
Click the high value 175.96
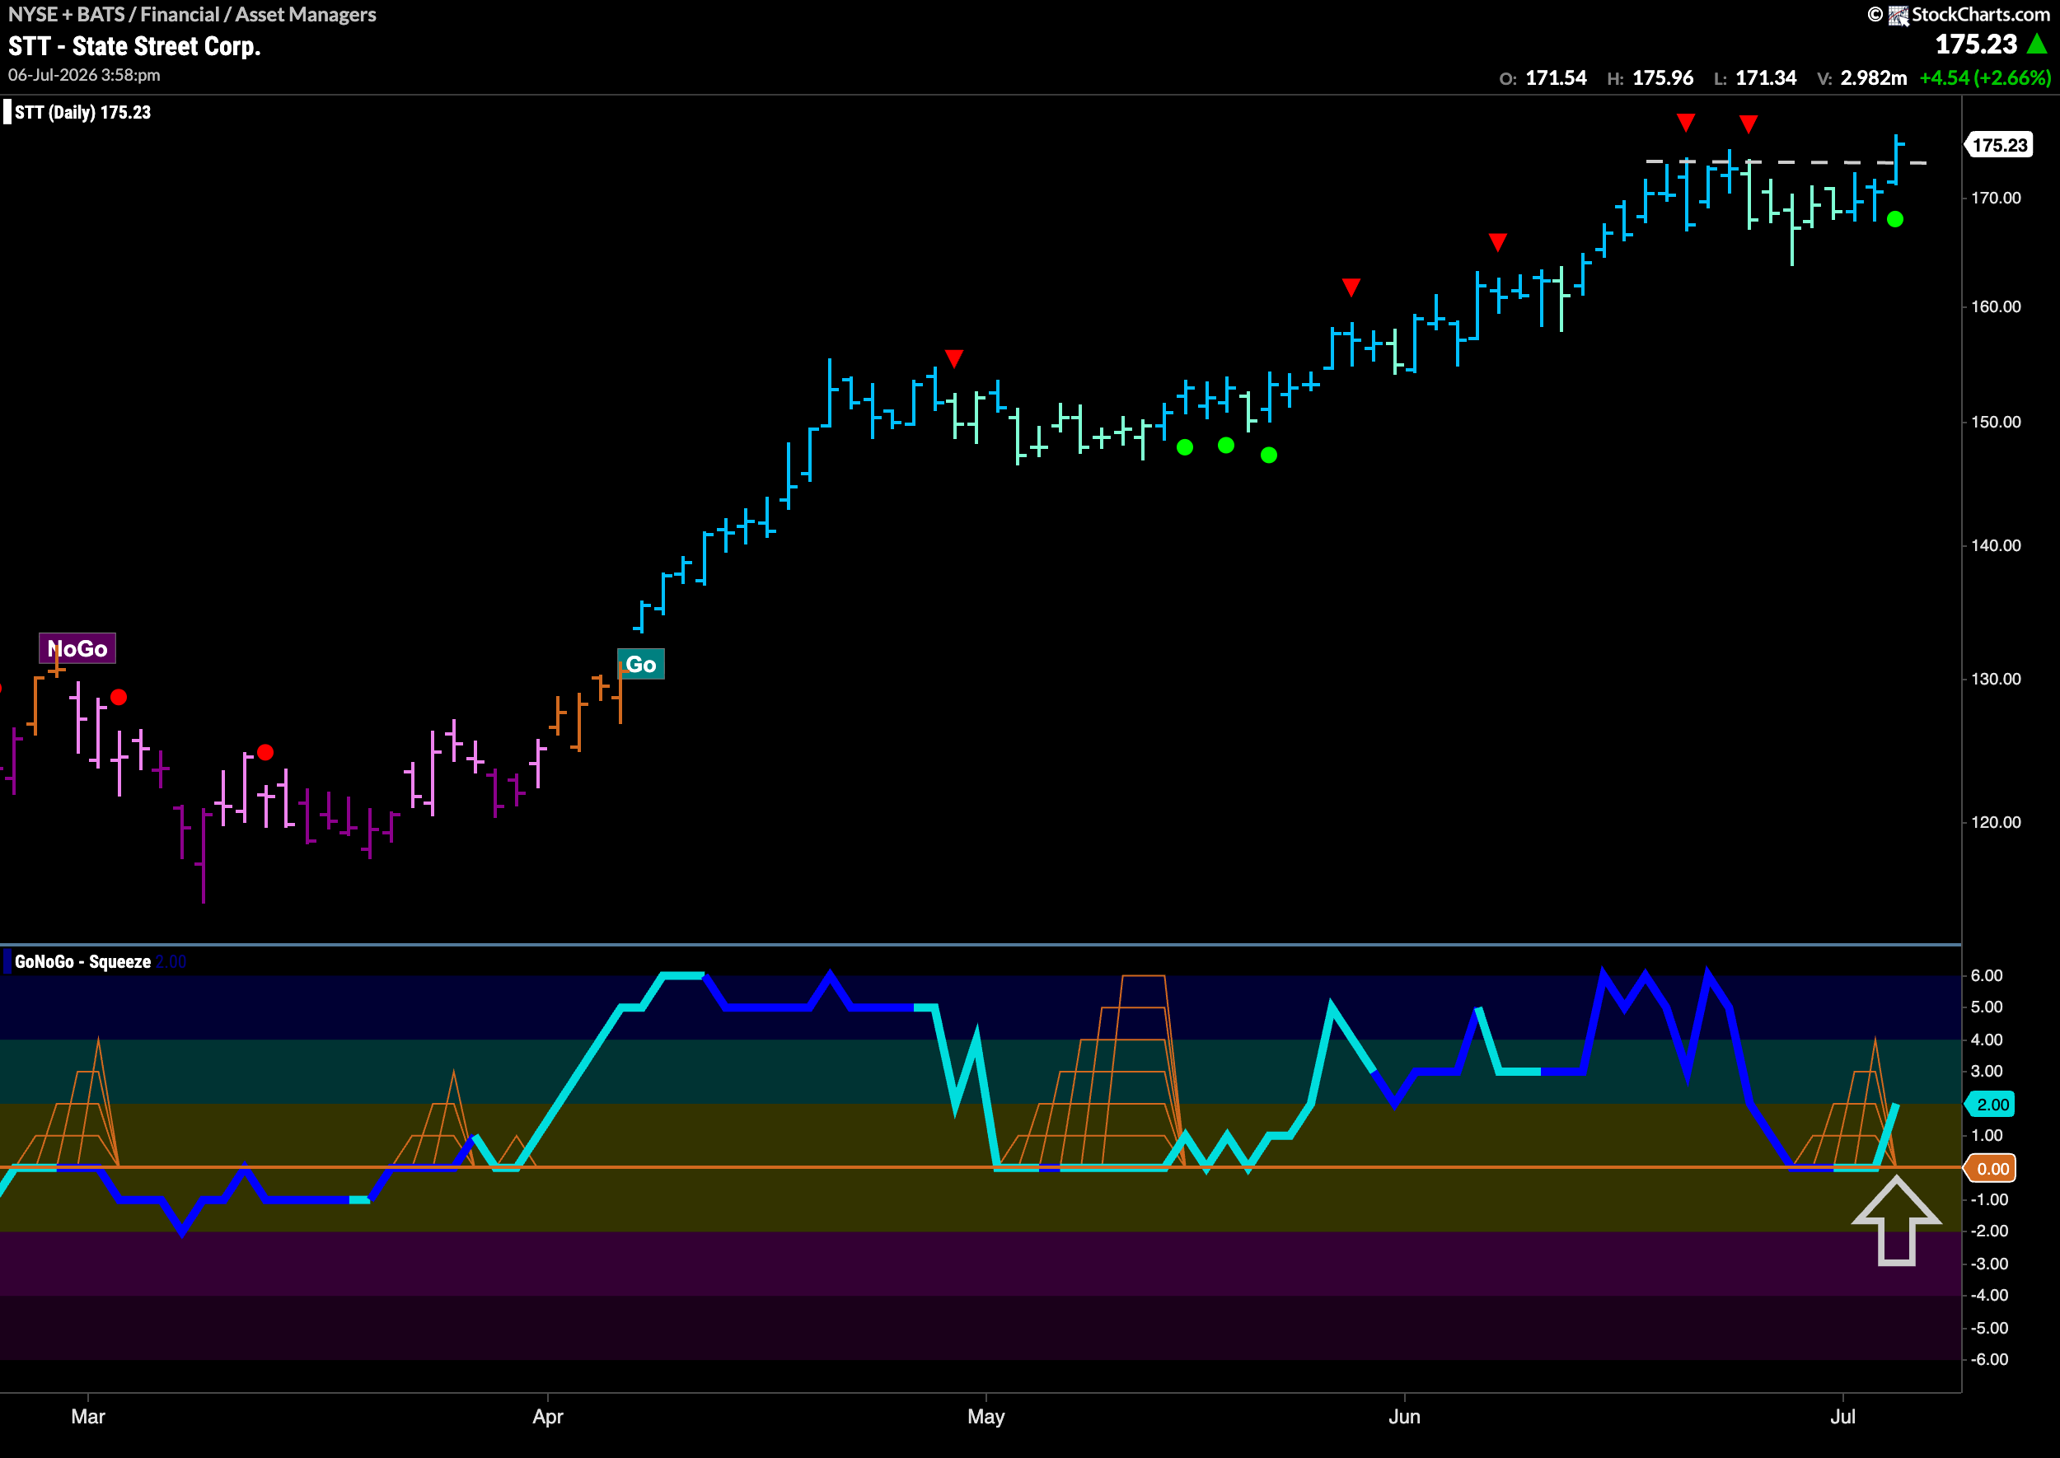point(1663,78)
